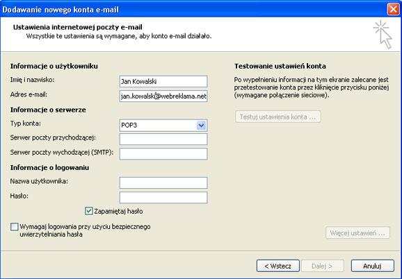Select the POP3 account type combo box
This screenshot has height=279, width=402.
pos(163,126)
